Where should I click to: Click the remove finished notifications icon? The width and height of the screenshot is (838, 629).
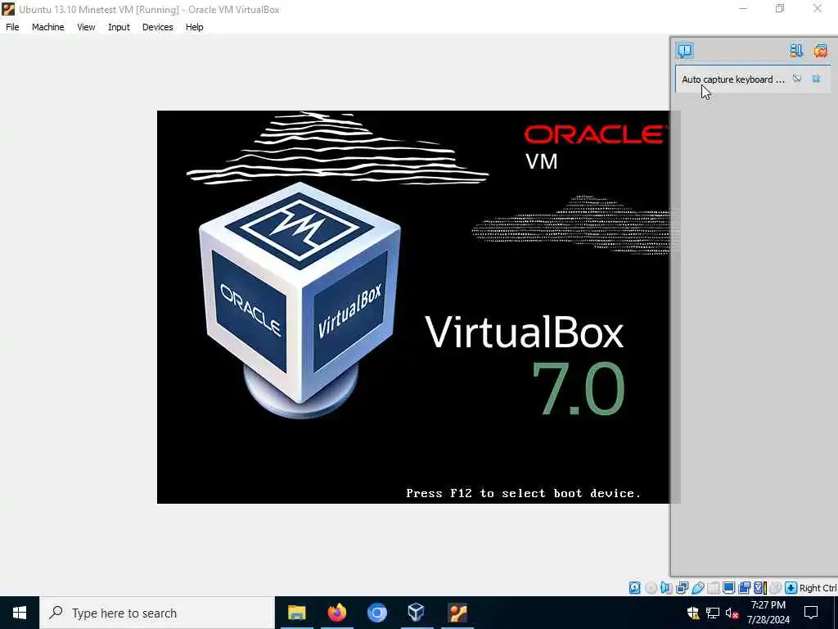coord(820,50)
